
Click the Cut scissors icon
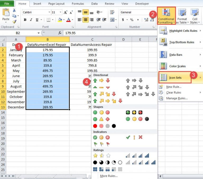[x=14, y=10]
